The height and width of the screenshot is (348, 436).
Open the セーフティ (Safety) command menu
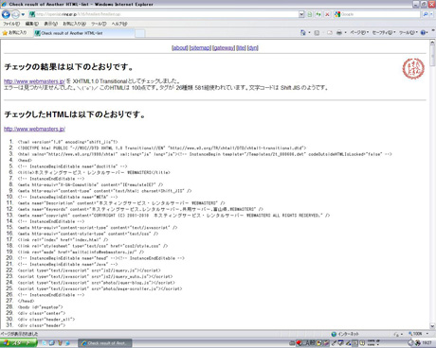click(384, 33)
